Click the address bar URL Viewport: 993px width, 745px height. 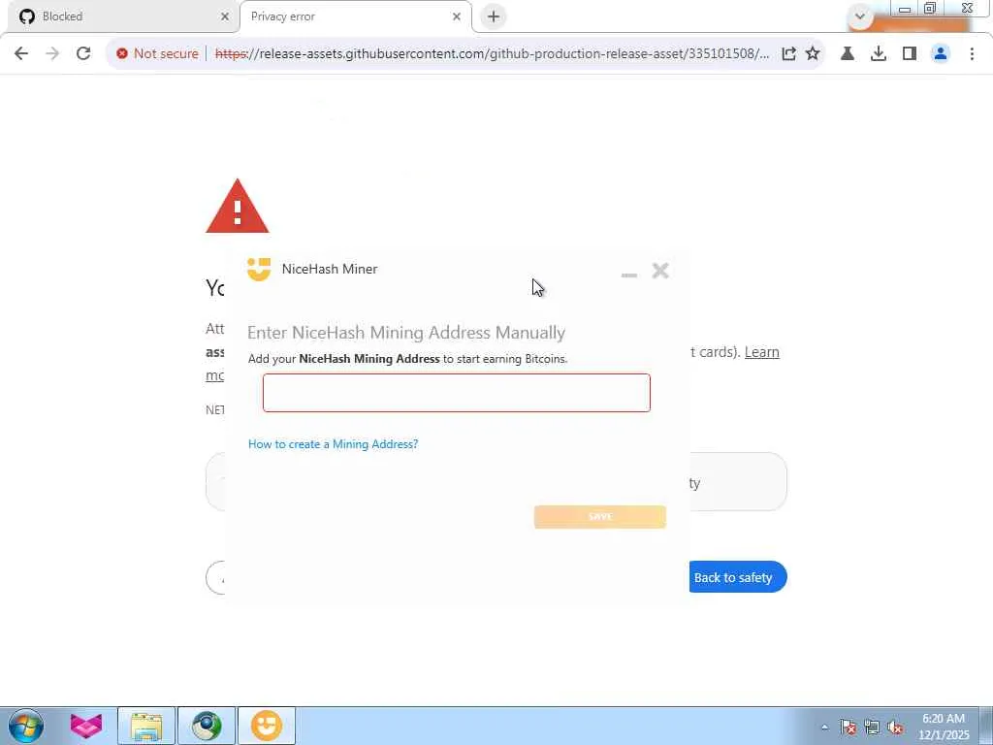492,54
